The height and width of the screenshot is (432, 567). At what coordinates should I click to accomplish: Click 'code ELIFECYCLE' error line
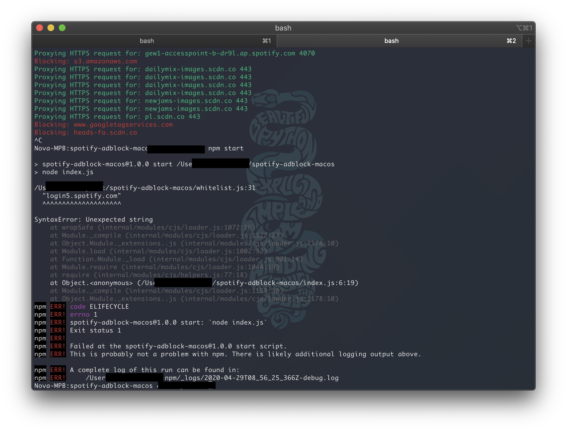pos(82,306)
